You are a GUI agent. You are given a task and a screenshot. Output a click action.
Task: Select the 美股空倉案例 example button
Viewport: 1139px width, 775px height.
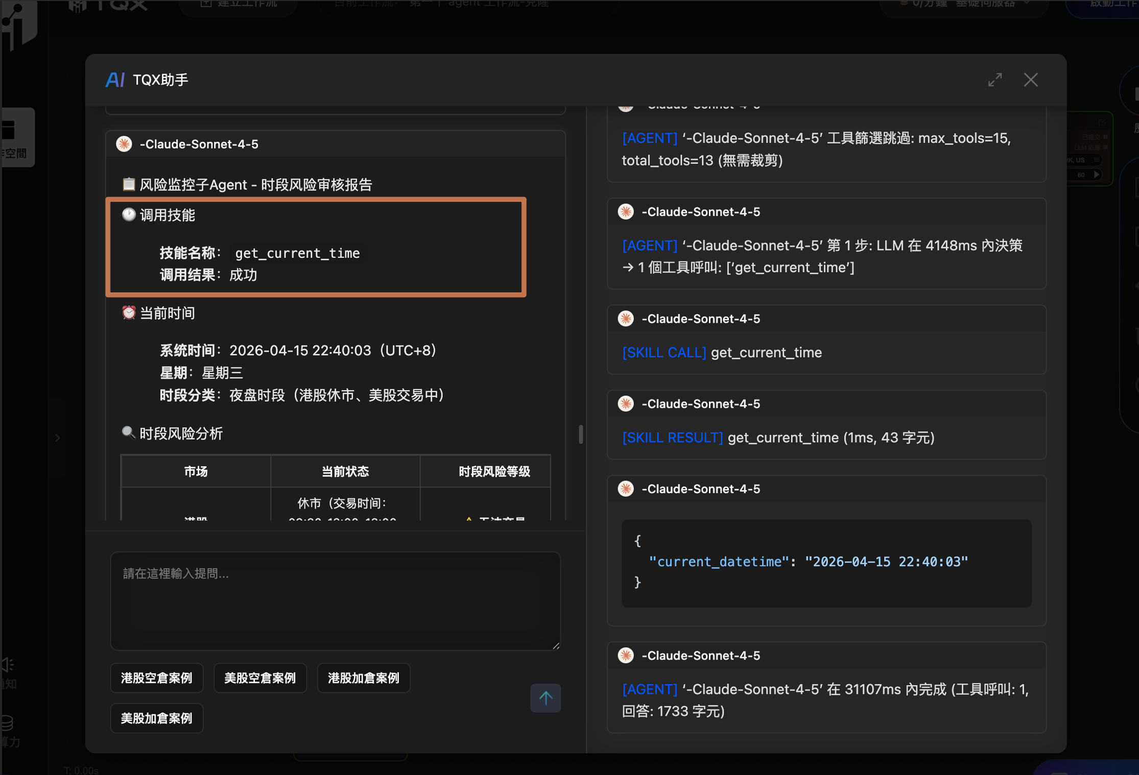(260, 678)
